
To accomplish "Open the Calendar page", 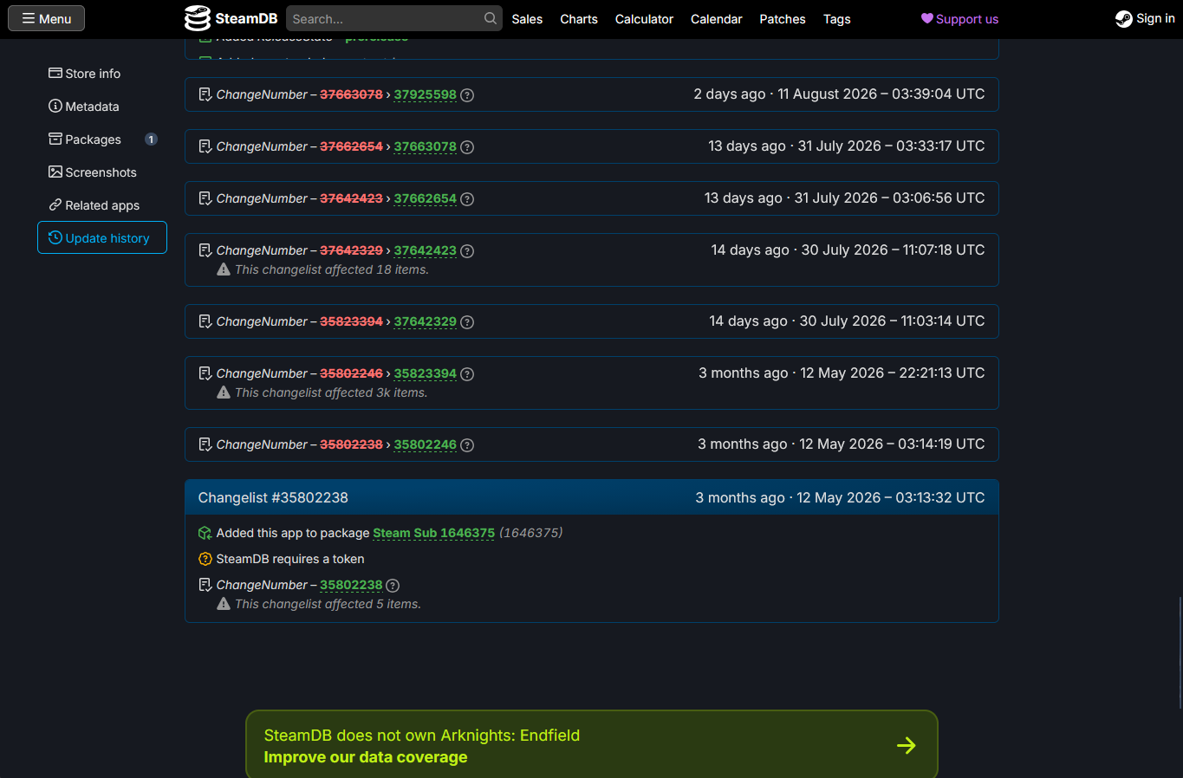I will 717,19.
